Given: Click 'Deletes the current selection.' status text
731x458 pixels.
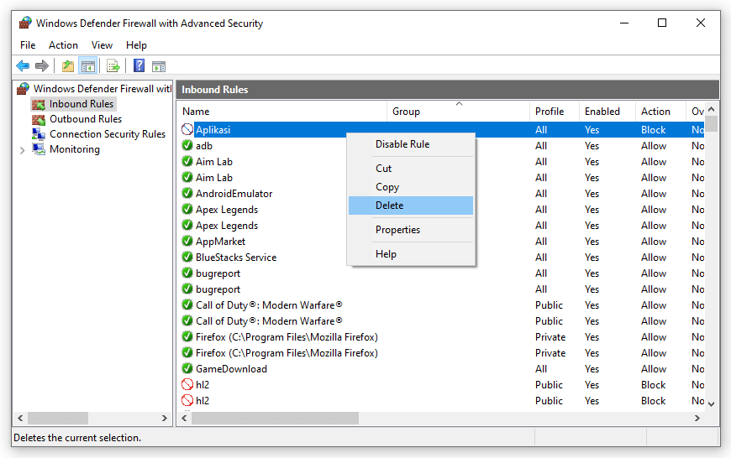Looking at the screenshot, I should (x=77, y=438).
